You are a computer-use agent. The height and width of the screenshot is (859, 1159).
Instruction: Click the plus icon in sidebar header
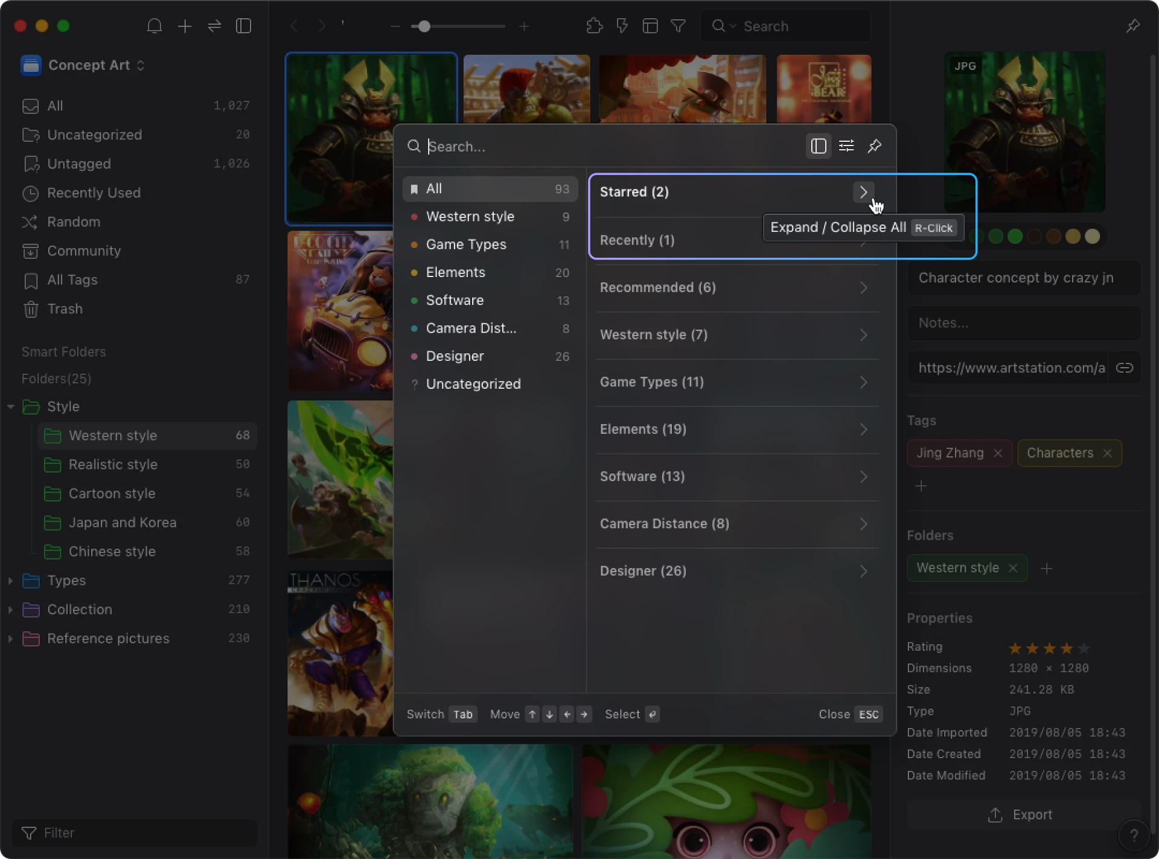pyautogui.click(x=185, y=26)
